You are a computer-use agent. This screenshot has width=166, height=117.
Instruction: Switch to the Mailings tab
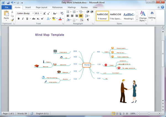click(72, 7)
